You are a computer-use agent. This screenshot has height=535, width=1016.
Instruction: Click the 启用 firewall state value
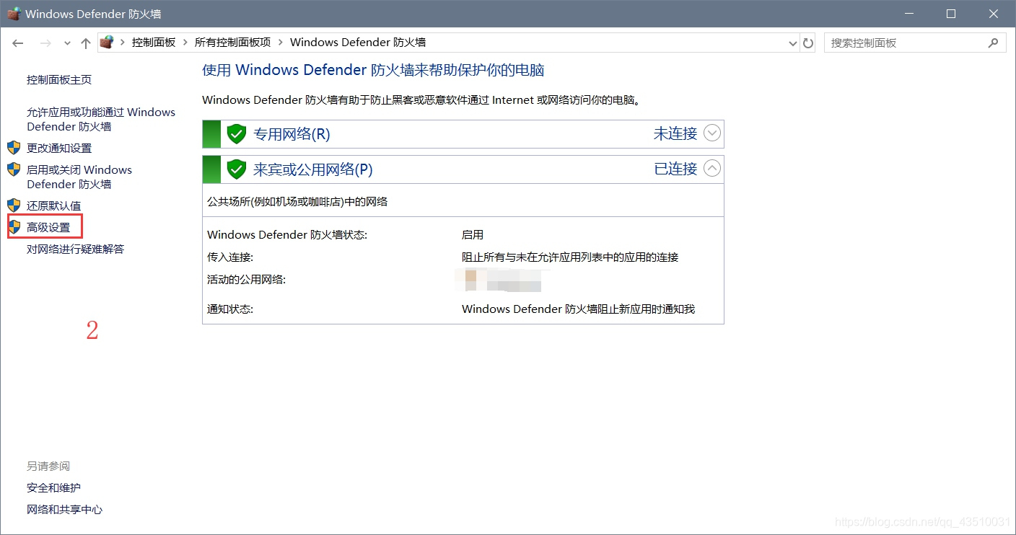pos(473,235)
